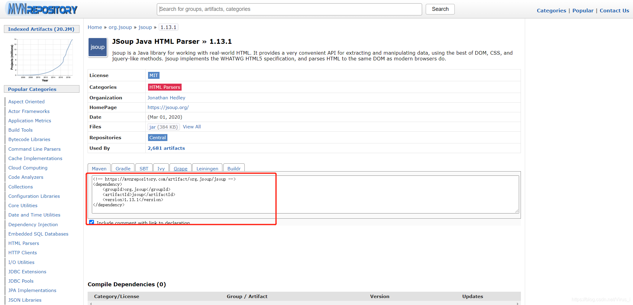The width and height of the screenshot is (633, 305).
Task: Open Popular in the top navigation
Action: click(583, 11)
